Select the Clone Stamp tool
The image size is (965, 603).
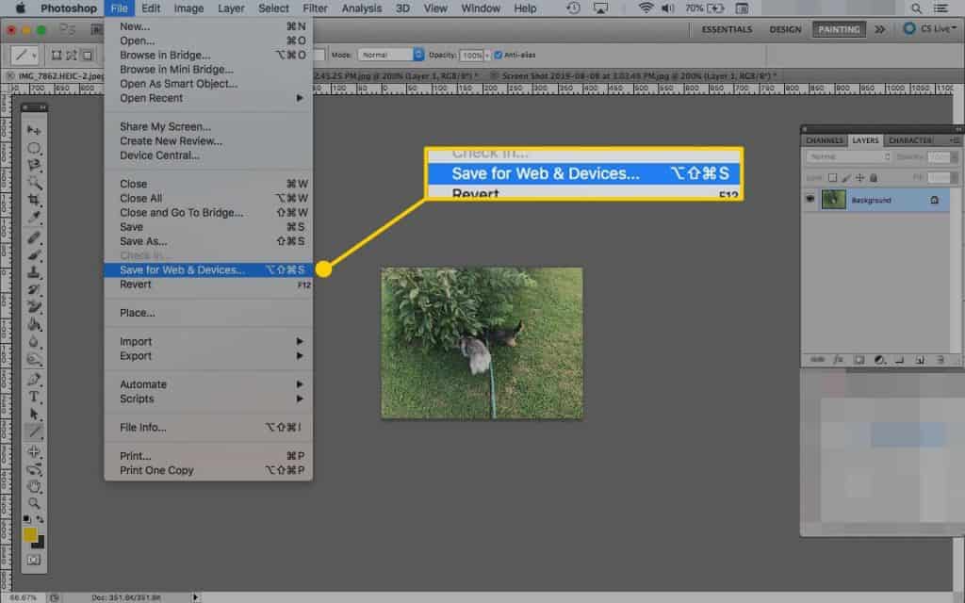pos(34,272)
